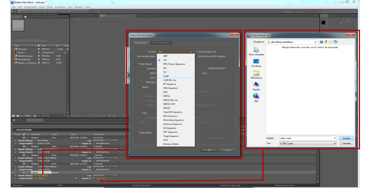Open Equipo location in save dialog
Viewport: 377px width, 188px height.
pos(256,86)
